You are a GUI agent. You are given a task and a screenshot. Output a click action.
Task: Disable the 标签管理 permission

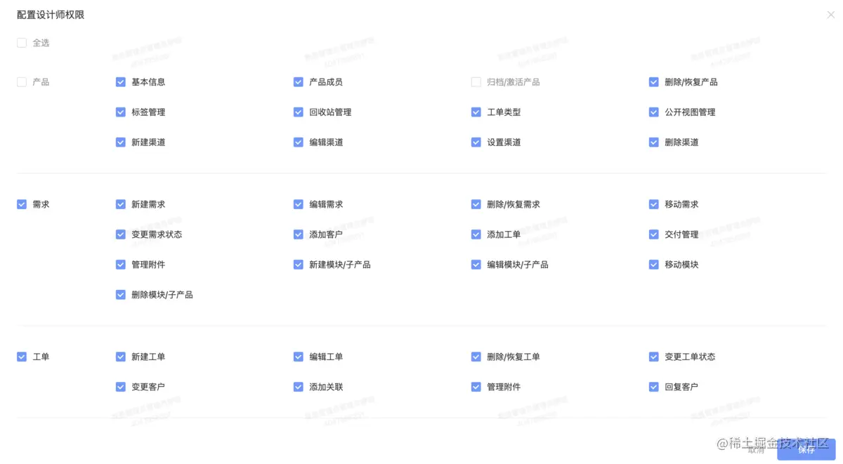click(x=121, y=112)
